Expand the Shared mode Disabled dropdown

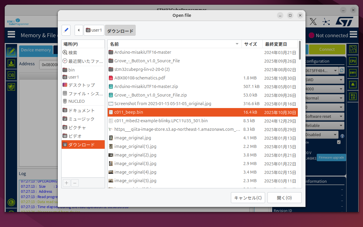[x=321, y=135]
